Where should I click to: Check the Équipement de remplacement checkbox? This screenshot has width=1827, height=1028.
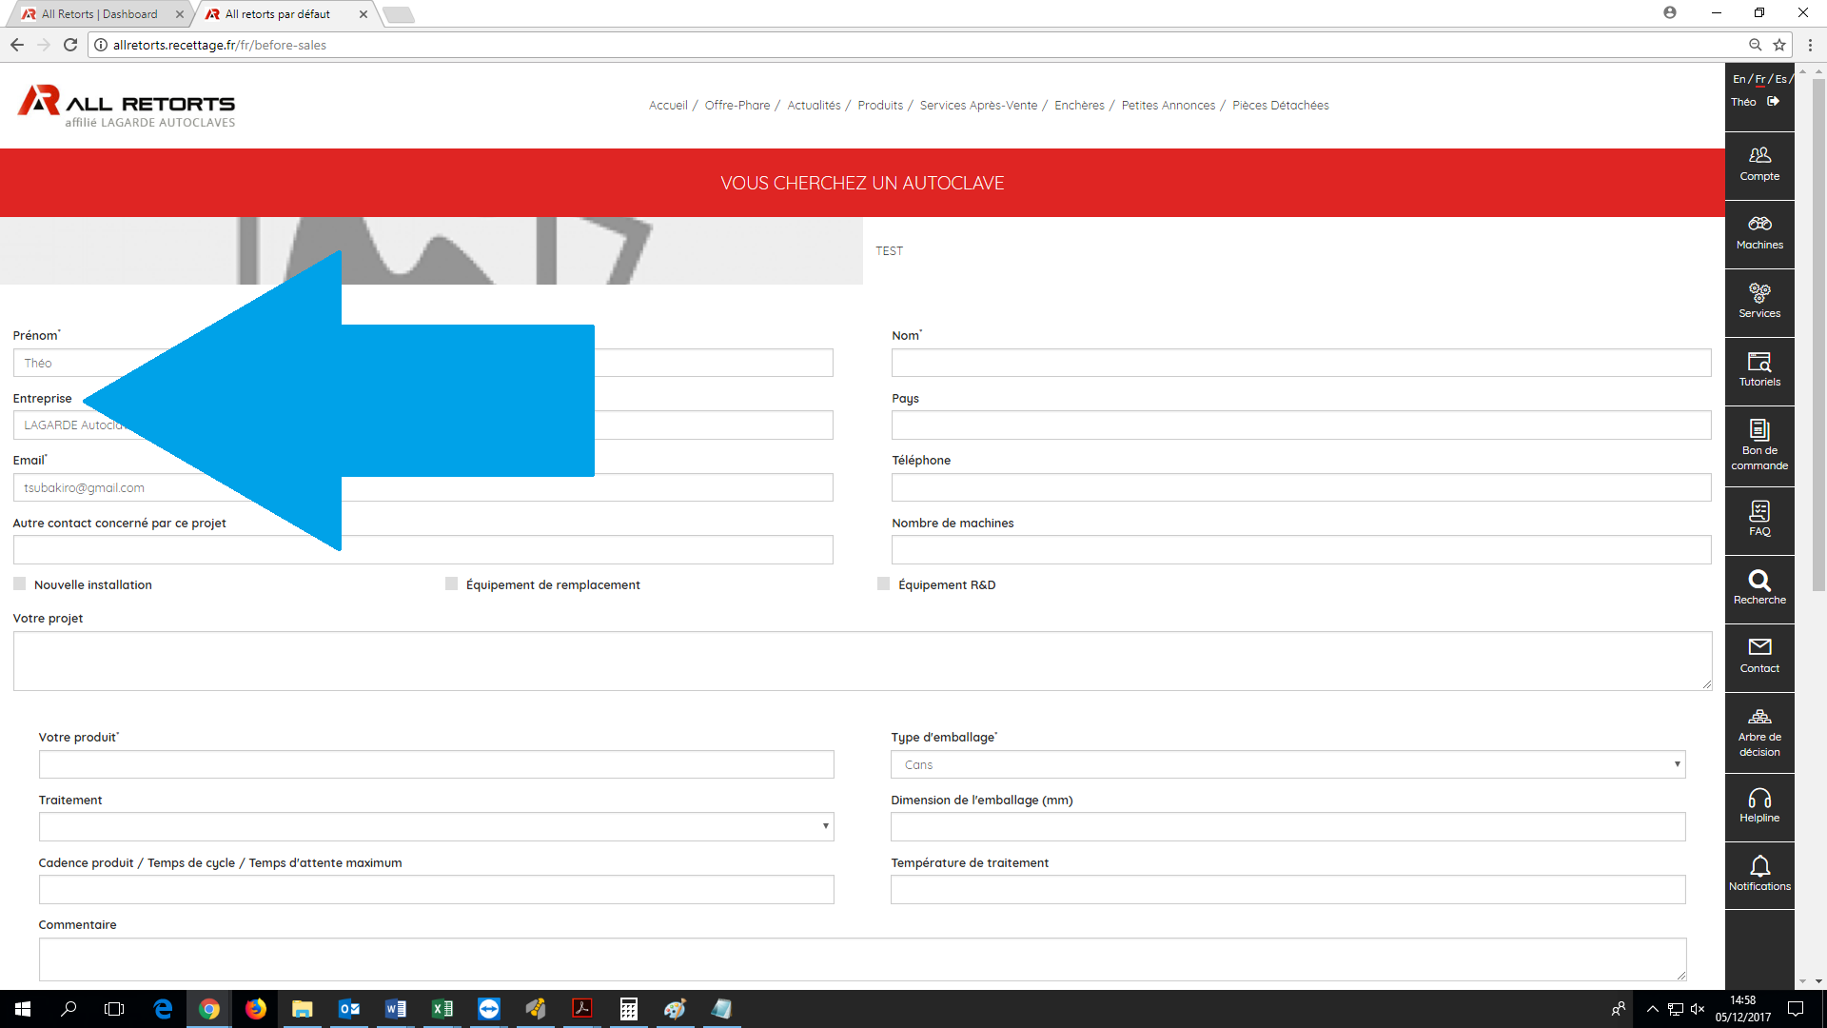coord(451,584)
